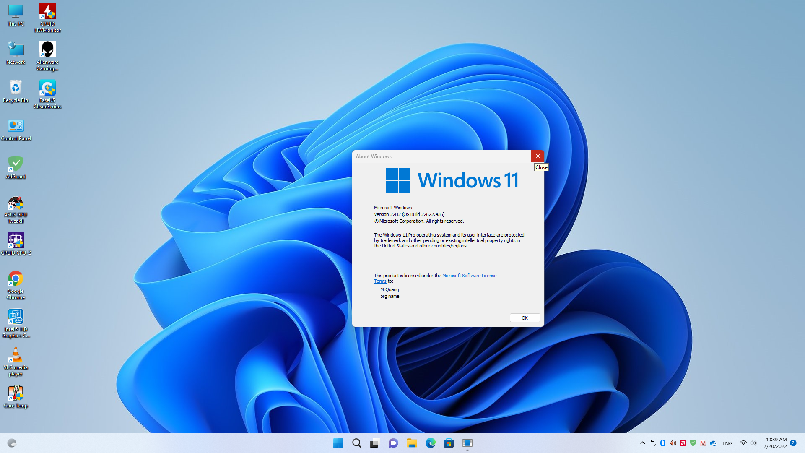The width and height of the screenshot is (805, 453).
Task: Select VLC media player shortcut
Action: click(x=16, y=362)
